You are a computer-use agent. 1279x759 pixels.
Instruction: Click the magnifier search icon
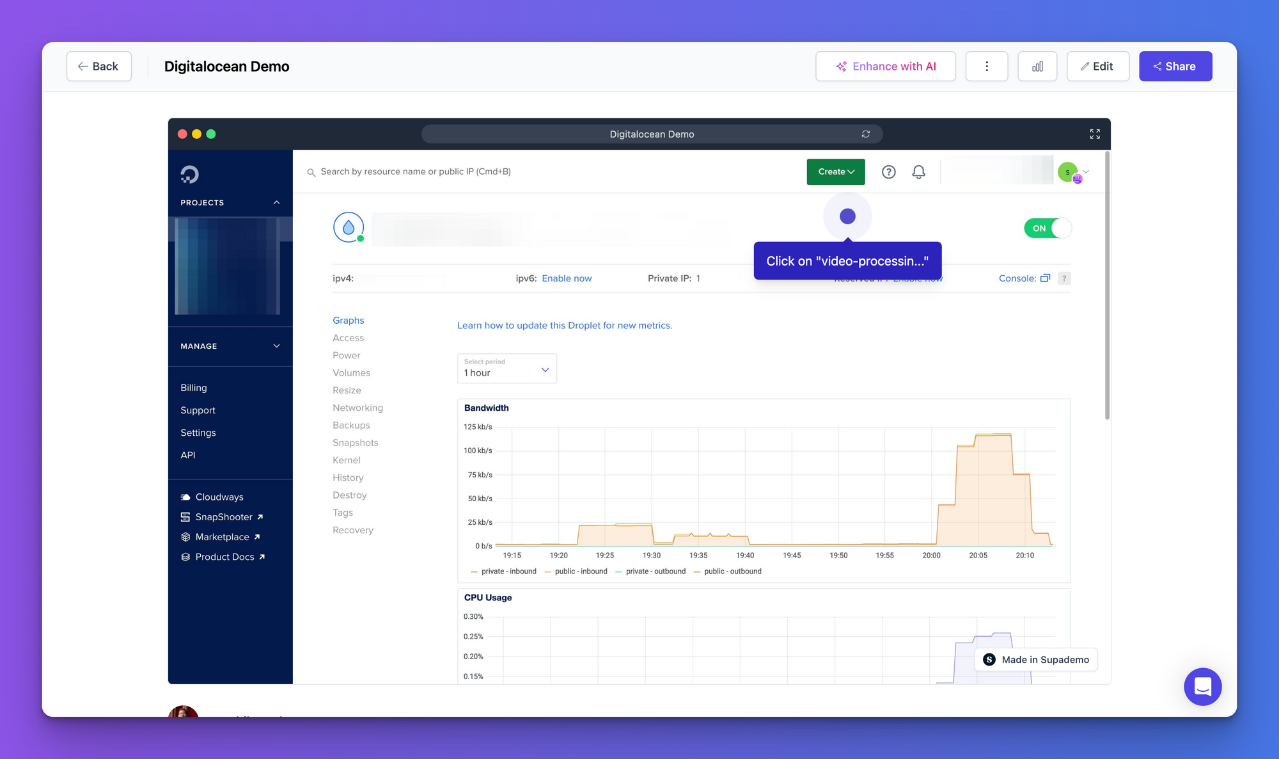point(311,172)
